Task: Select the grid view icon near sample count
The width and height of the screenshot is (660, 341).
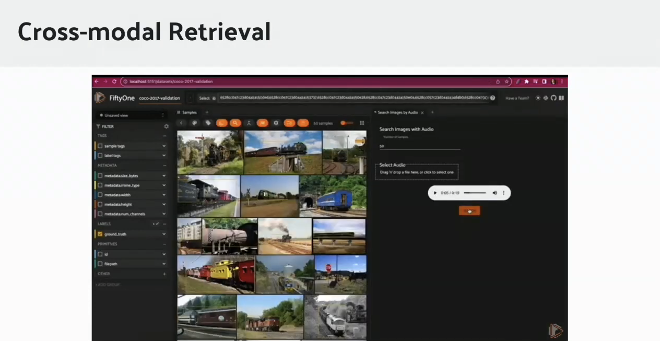Action: [362, 123]
